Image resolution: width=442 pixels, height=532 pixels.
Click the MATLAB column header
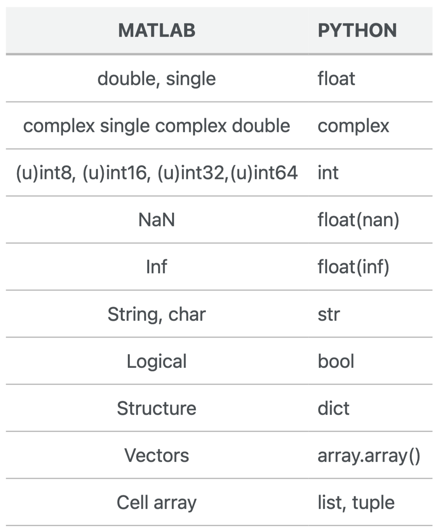tap(157, 30)
